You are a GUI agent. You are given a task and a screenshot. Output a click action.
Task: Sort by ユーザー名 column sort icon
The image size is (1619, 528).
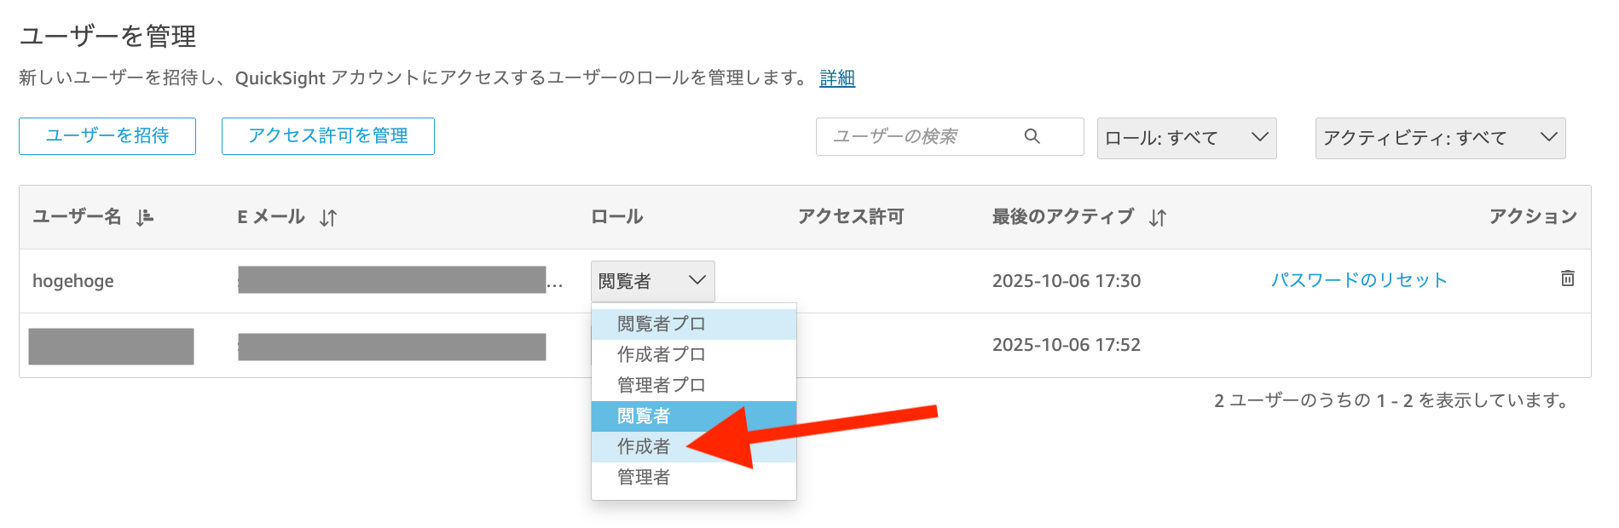pos(145,217)
